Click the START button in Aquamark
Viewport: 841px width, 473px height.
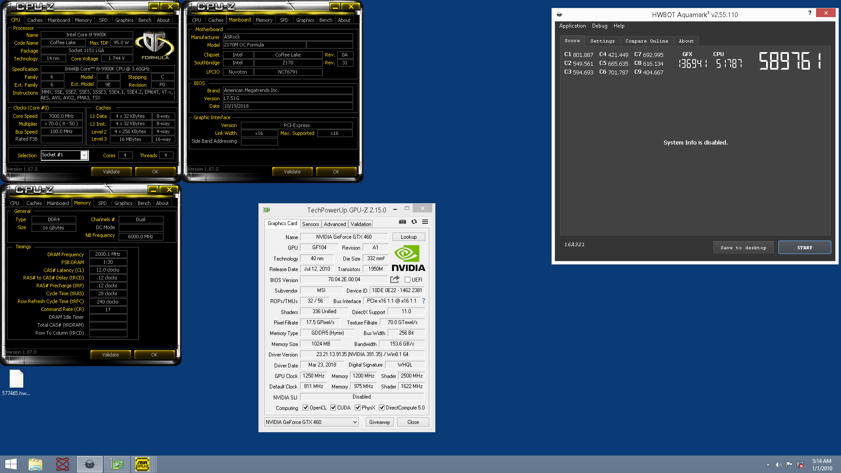804,247
